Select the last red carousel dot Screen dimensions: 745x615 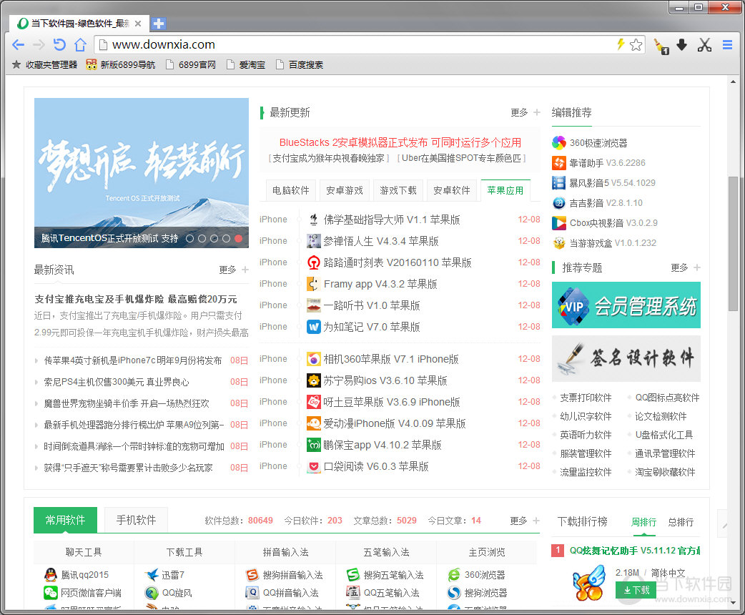[x=239, y=239]
